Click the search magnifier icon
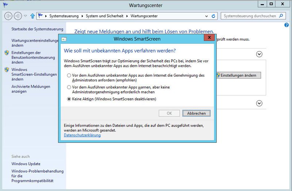 pyautogui.click(x=281, y=16)
